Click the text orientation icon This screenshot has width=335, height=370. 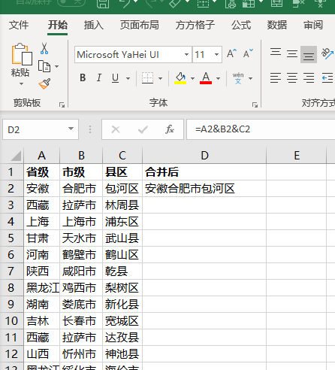(x=327, y=53)
